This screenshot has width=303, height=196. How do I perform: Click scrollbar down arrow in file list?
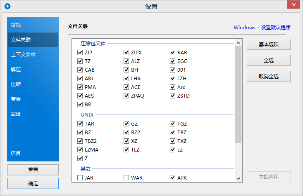point(238,178)
